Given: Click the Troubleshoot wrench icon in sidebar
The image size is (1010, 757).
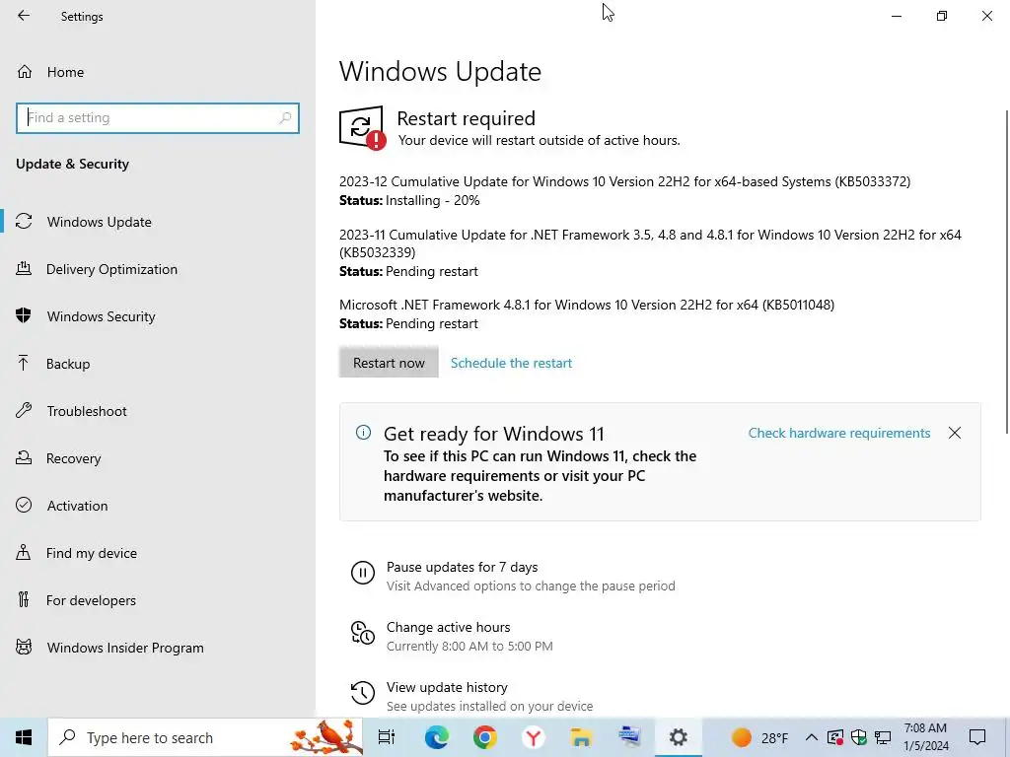Looking at the screenshot, I should pyautogui.click(x=24, y=410).
